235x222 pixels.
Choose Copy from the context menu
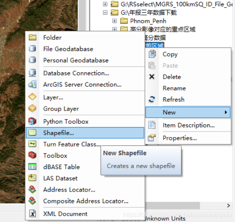pos(188,54)
